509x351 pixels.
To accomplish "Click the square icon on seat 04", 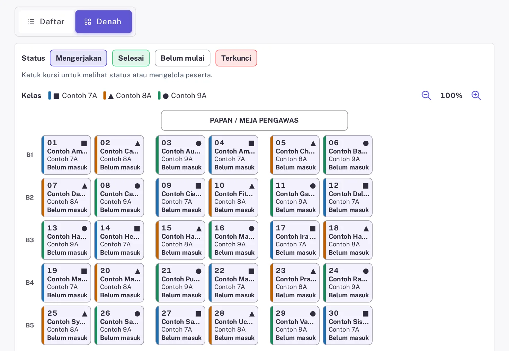I will (251, 143).
